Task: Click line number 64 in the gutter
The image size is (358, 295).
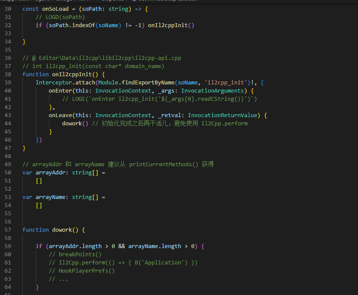Action: [8, 287]
